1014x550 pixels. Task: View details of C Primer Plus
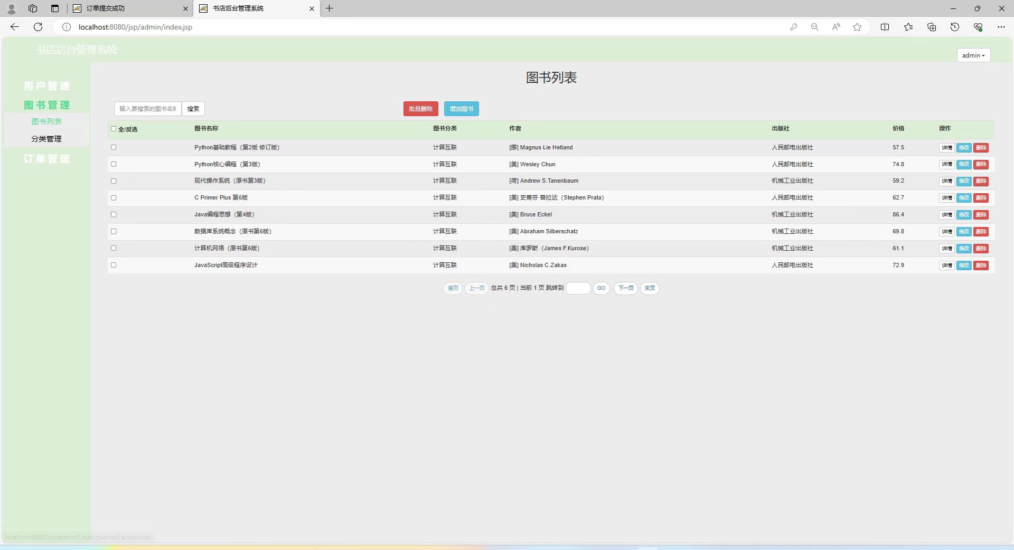947,198
